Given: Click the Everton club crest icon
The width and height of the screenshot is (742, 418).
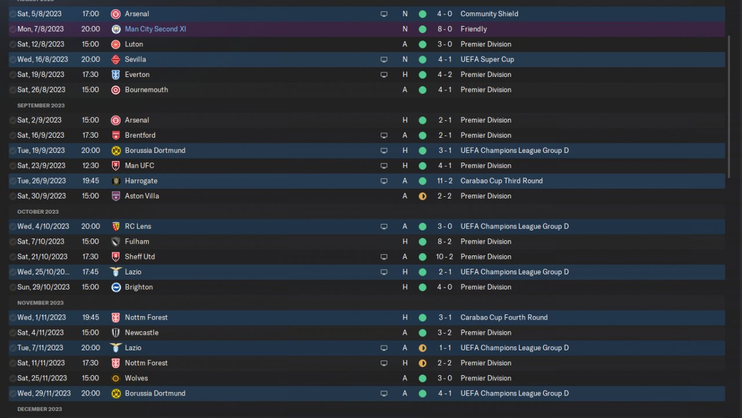Looking at the screenshot, I should coord(115,75).
